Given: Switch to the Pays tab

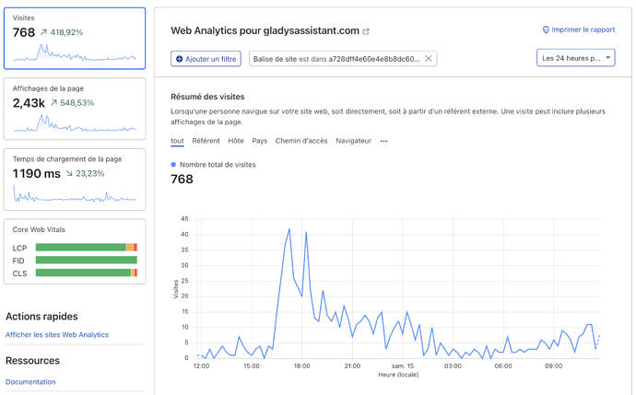Looking at the screenshot, I should click(x=260, y=141).
